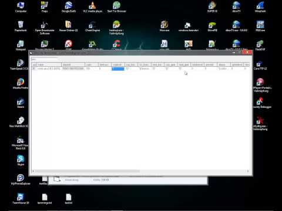
Task: Select the Start Tor Browser shortcut
Action: point(116,7)
